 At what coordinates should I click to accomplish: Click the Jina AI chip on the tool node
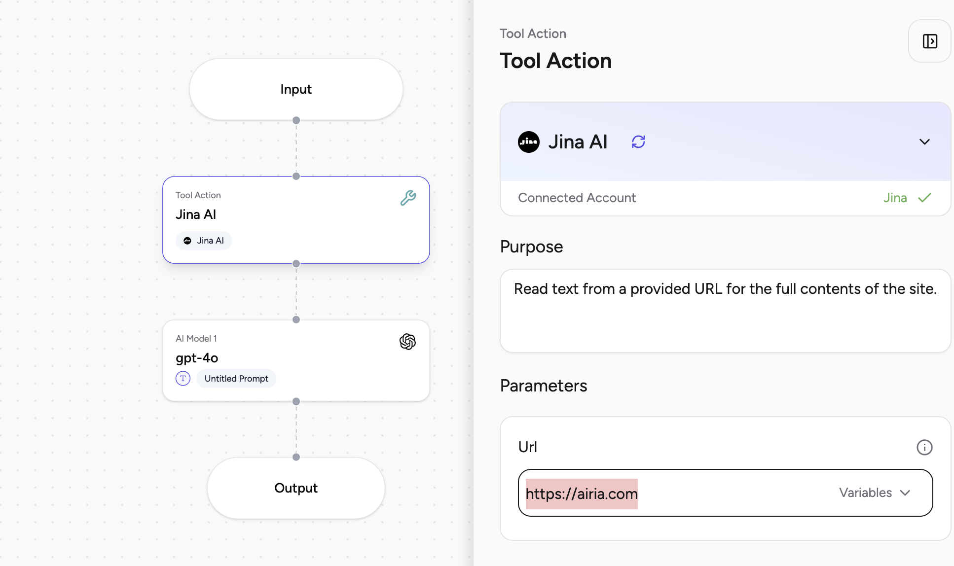(204, 241)
